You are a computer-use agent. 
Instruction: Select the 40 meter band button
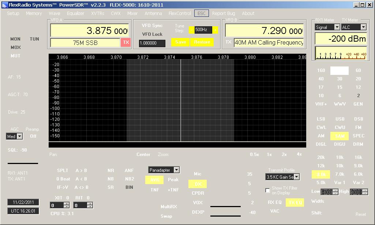point(321,79)
